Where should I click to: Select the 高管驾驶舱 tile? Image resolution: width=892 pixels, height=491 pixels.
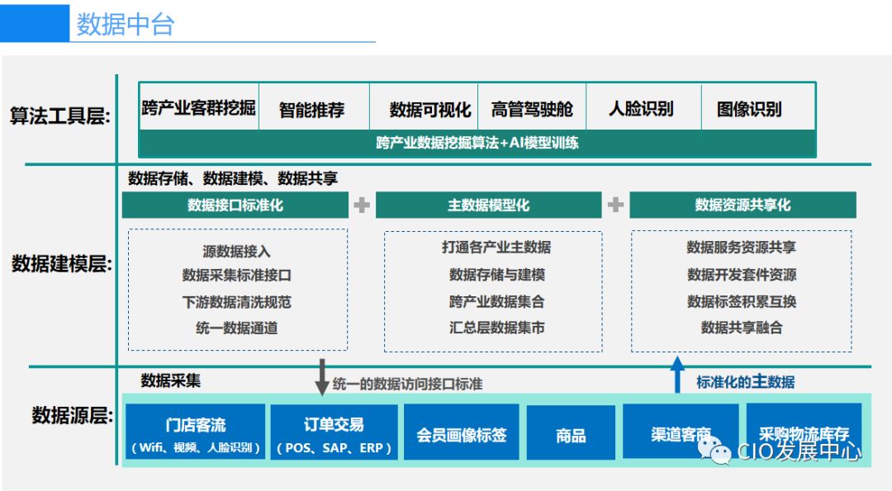tap(534, 107)
